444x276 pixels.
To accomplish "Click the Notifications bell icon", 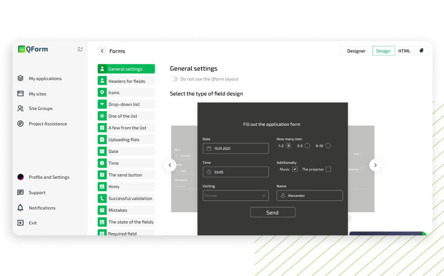I will pos(20,208).
